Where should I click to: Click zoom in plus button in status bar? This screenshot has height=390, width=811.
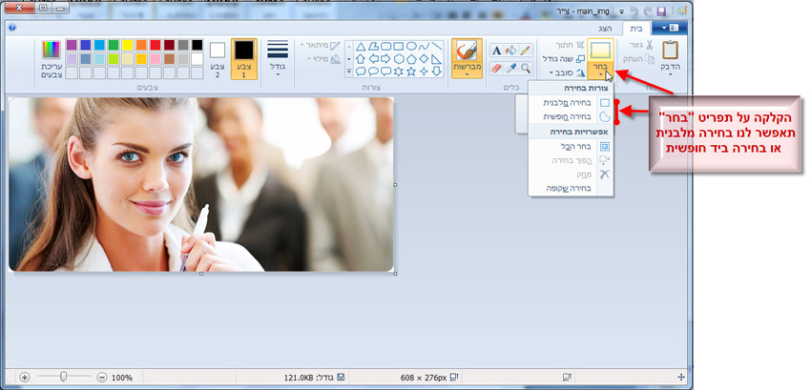click(x=25, y=378)
